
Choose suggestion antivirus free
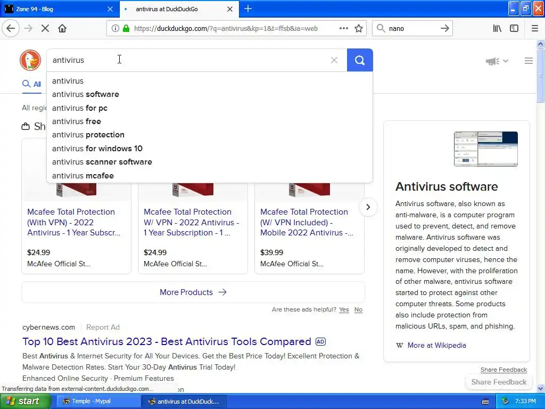[210, 121]
